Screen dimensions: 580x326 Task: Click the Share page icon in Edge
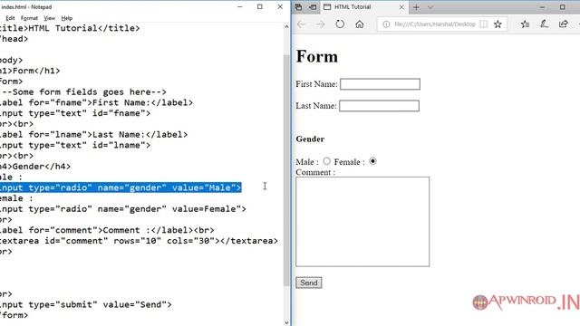pyautogui.click(x=563, y=24)
